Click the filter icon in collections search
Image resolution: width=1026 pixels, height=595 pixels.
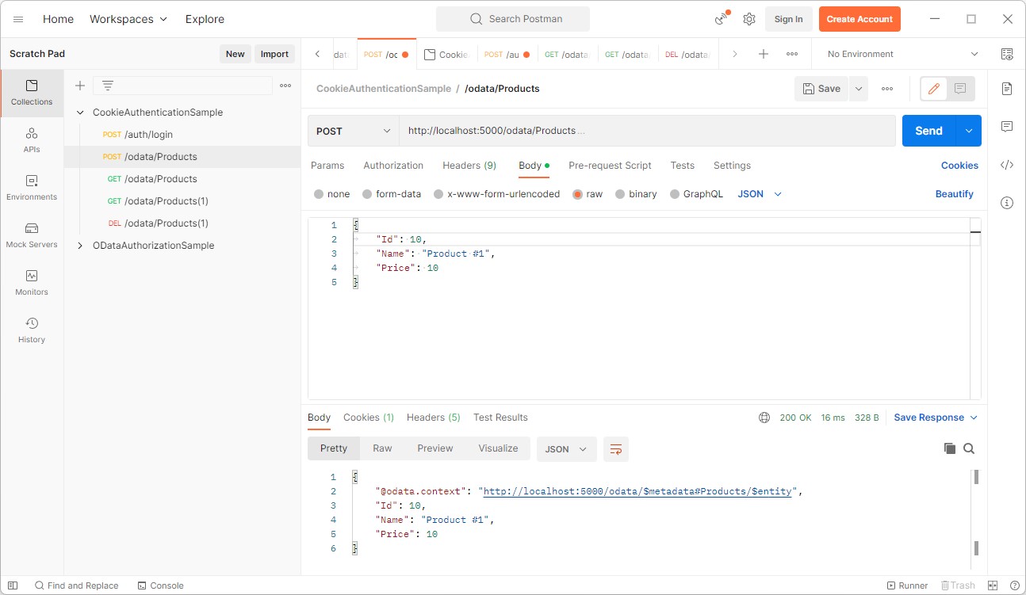108,86
